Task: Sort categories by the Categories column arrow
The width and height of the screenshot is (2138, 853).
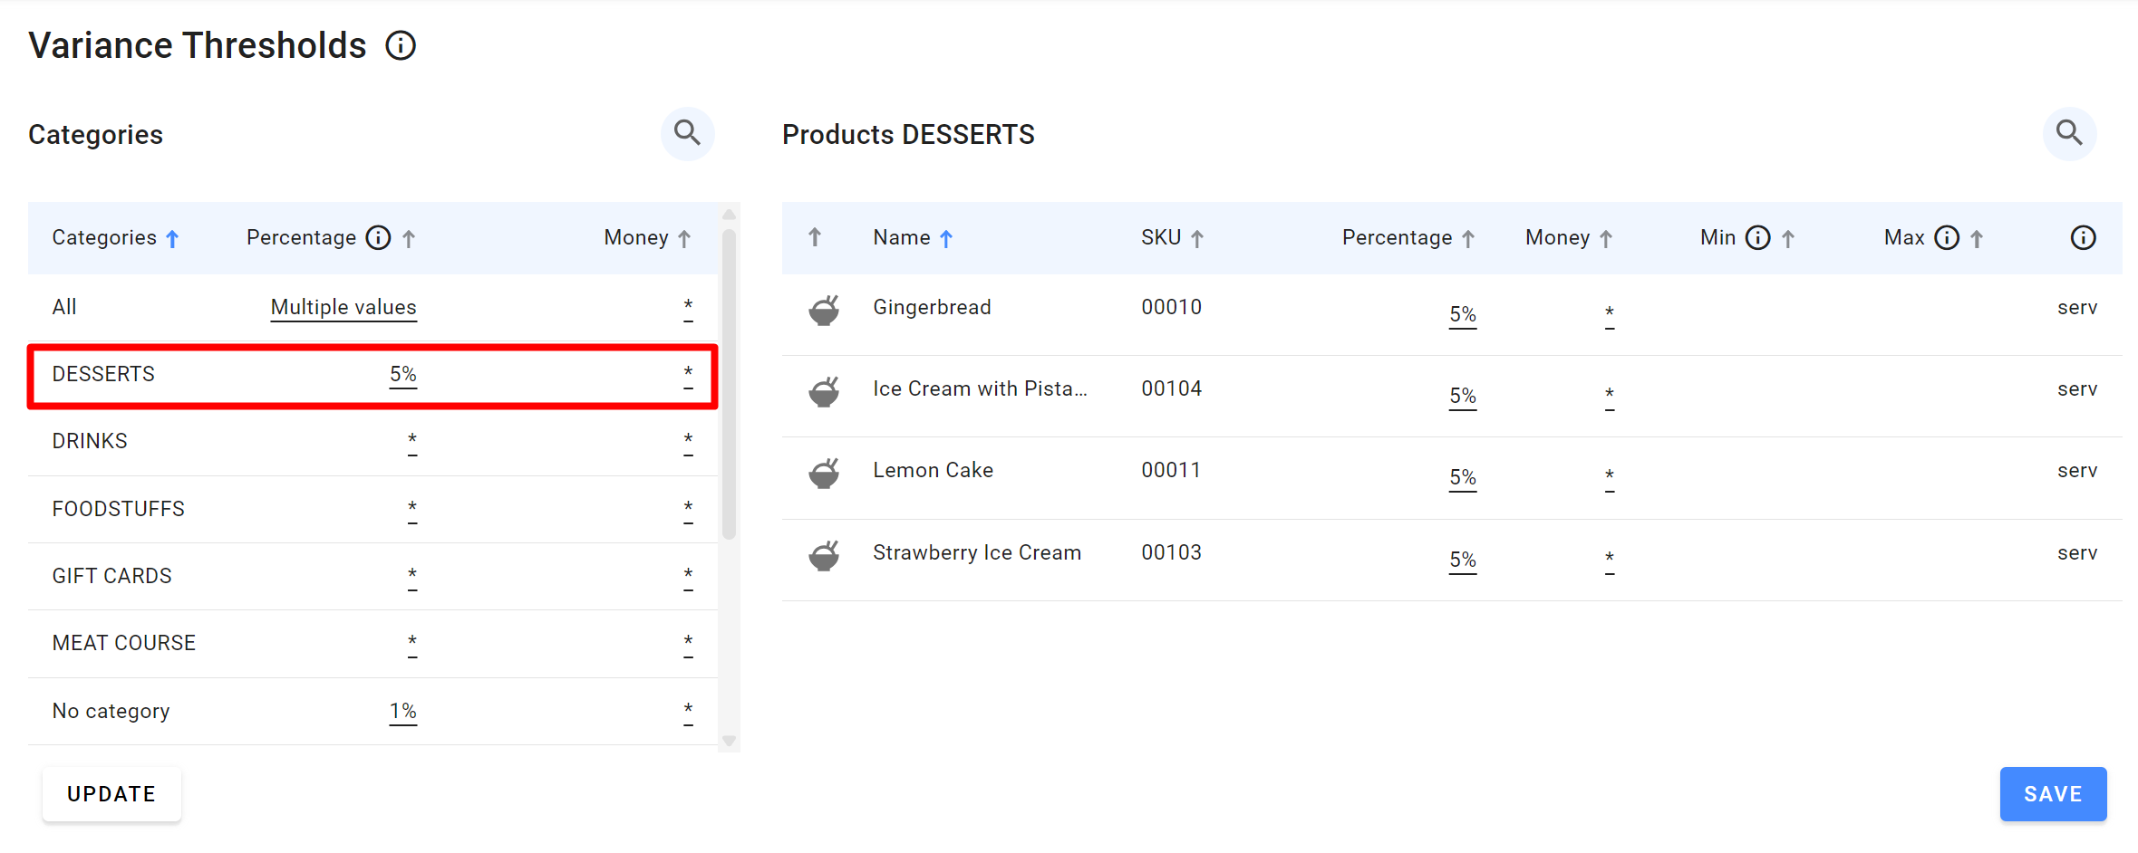Action: point(172,239)
